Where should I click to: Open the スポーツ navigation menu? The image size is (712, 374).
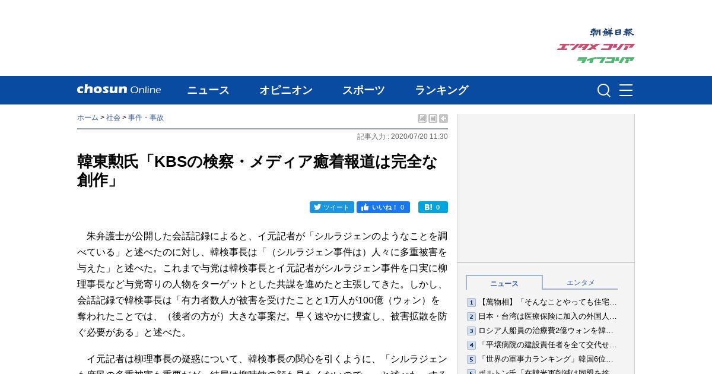364,90
